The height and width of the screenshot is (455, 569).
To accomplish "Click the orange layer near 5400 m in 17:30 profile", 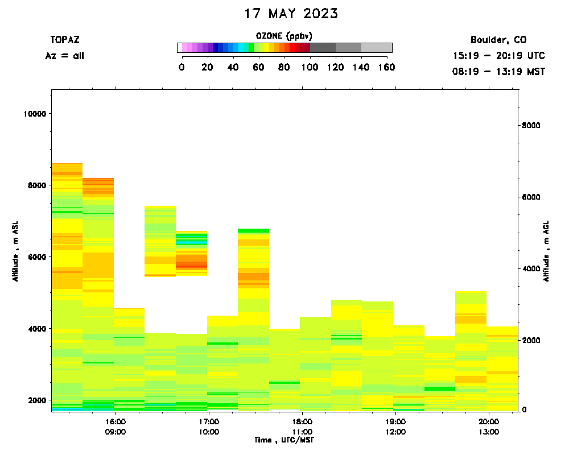I will click(x=254, y=277).
